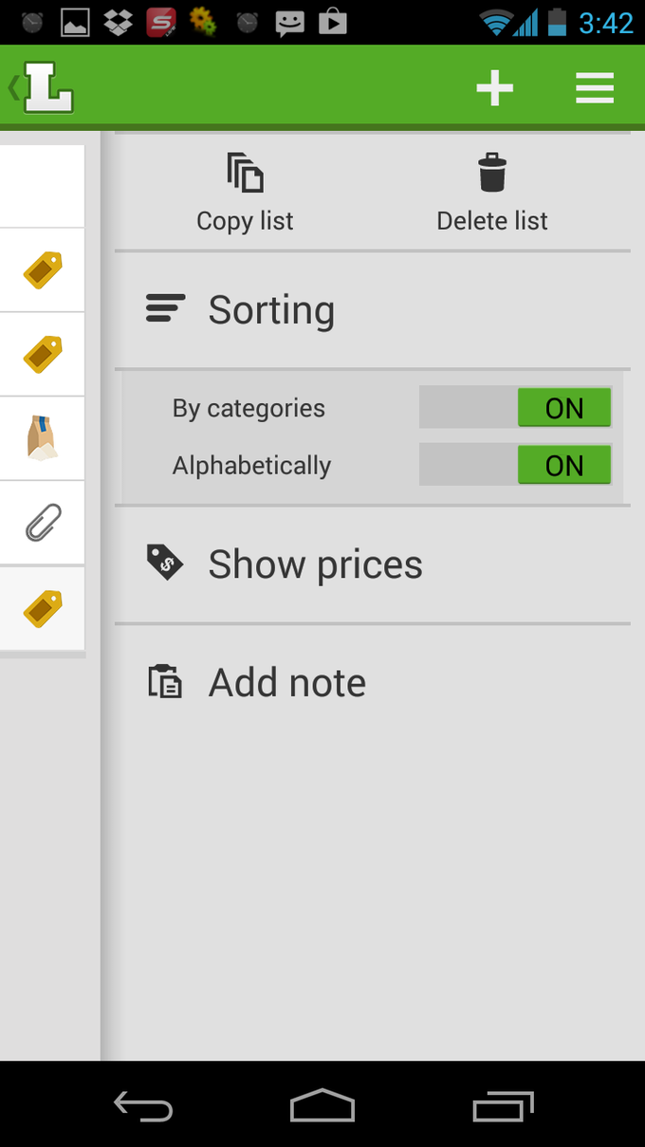Viewport: 645px width, 1147px height.
Task: Select the topmost blank list thumbnail
Action: click(x=42, y=186)
